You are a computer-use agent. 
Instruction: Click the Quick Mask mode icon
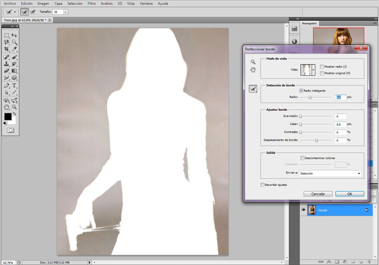[10, 130]
